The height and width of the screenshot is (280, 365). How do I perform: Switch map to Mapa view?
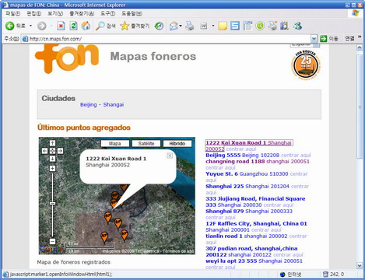[115, 143]
